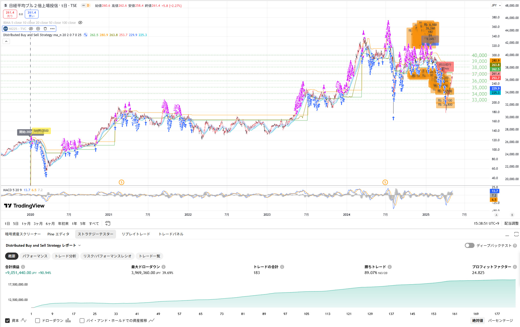This screenshot has width=520, height=327.
Task: Toggle visibility of the NI225 TVC indicator
Action: 31,29
